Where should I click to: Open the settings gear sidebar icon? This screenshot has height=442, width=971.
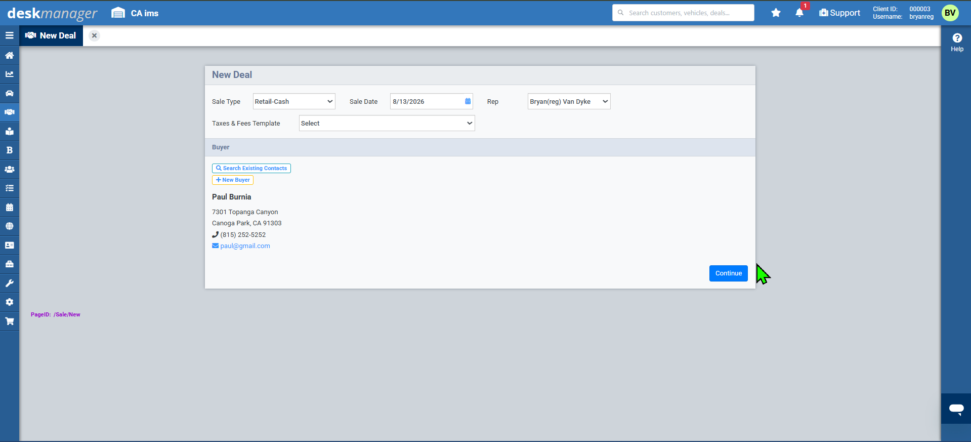[9, 302]
